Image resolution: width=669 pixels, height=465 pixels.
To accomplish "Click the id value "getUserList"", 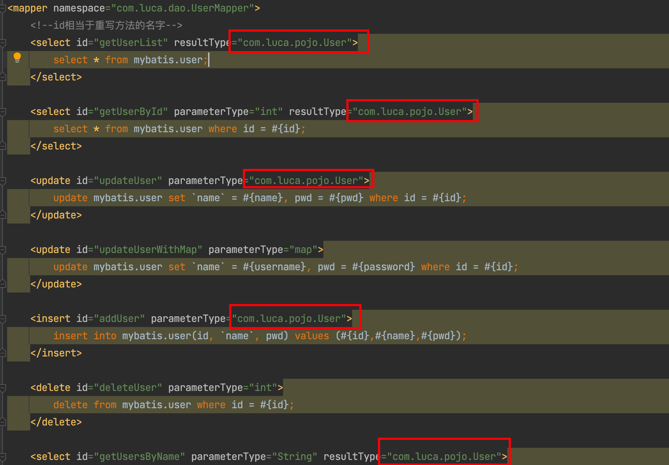I will pos(131,43).
